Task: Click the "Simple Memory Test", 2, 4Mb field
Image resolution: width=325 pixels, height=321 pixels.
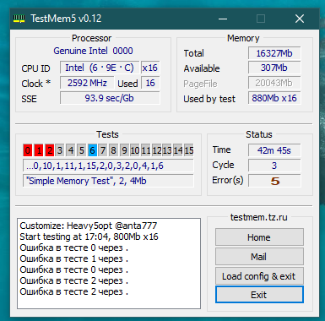Action: click(x=108, y=181)
